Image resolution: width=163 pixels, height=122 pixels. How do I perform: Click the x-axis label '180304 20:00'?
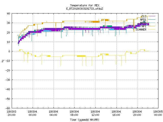coord(137,113)
